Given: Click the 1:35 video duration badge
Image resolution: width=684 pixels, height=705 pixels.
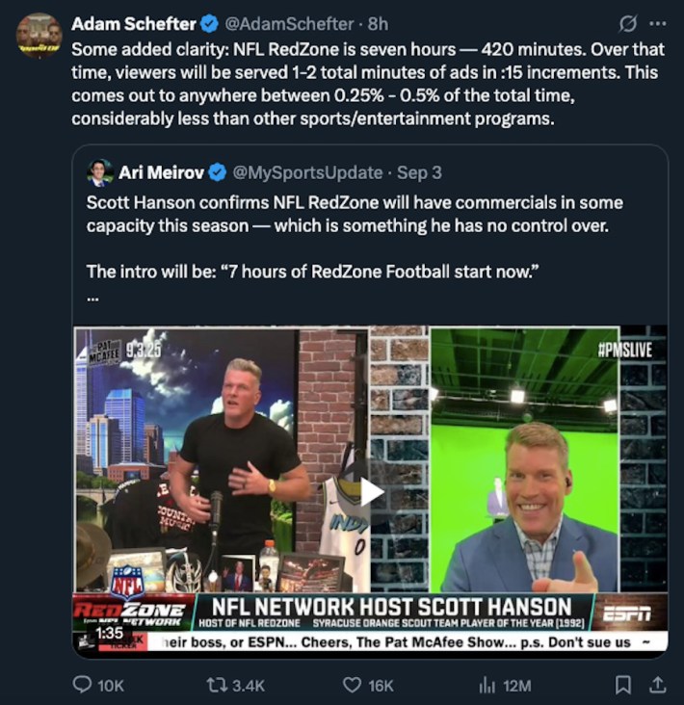Looking at the screenshot, I should pos(109,633).
